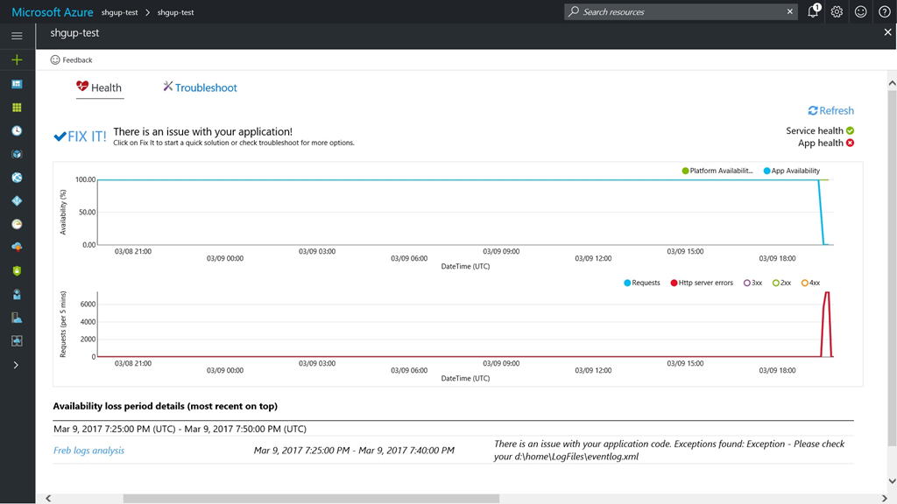Click the FIX IT! button
Viewport: 897px width, 504px height.
tap(80, 136)
